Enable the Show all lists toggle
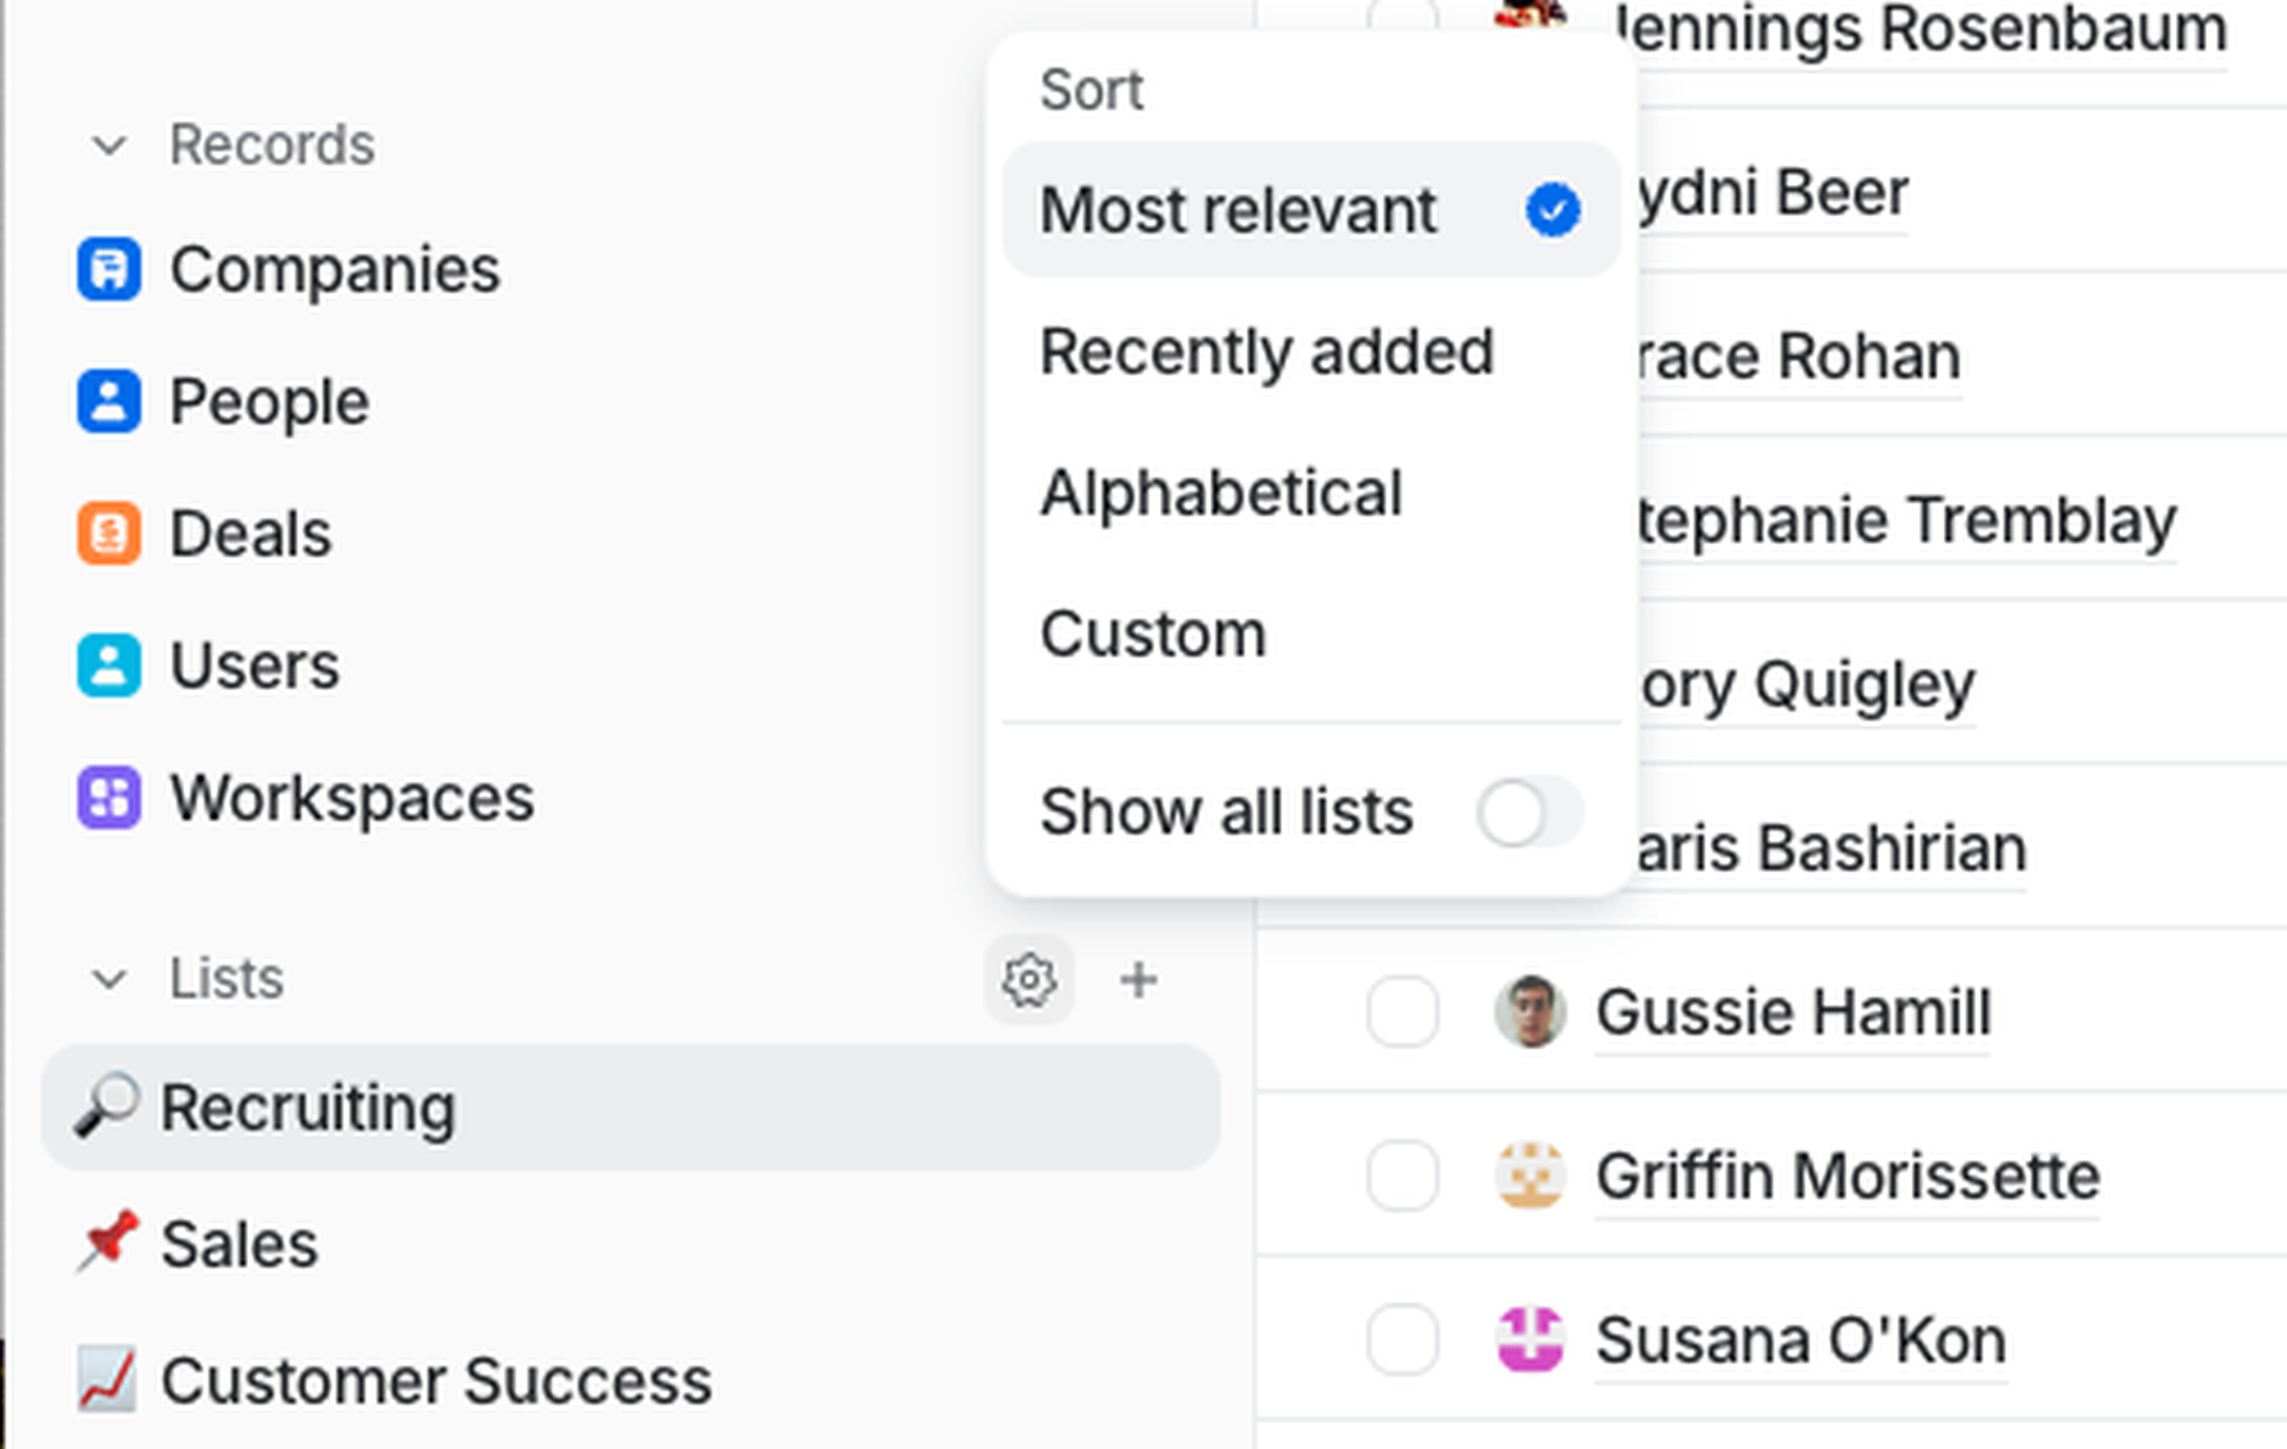Screen dimensions: 2287x1449 pos(1528,813)
